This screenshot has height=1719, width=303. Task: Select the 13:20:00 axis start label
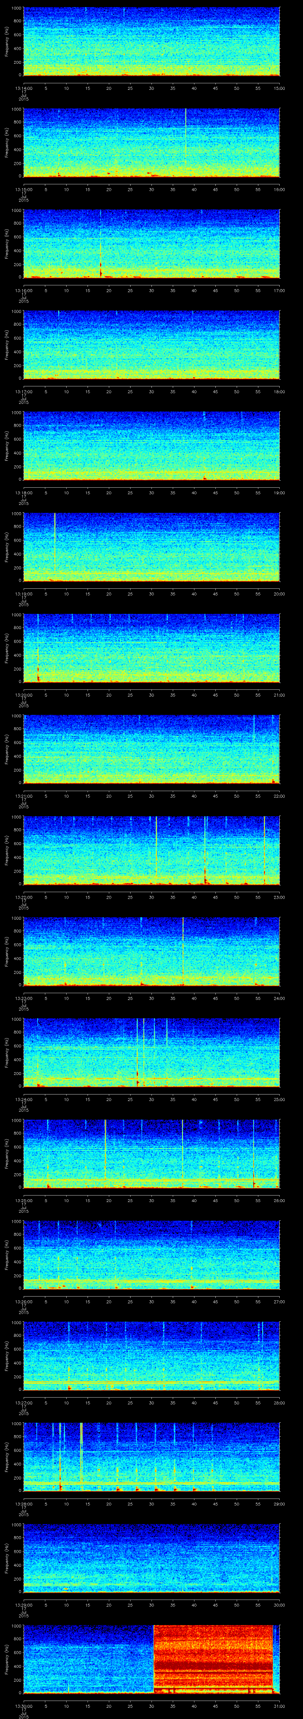pyautogui.click(x=23, y=695)
